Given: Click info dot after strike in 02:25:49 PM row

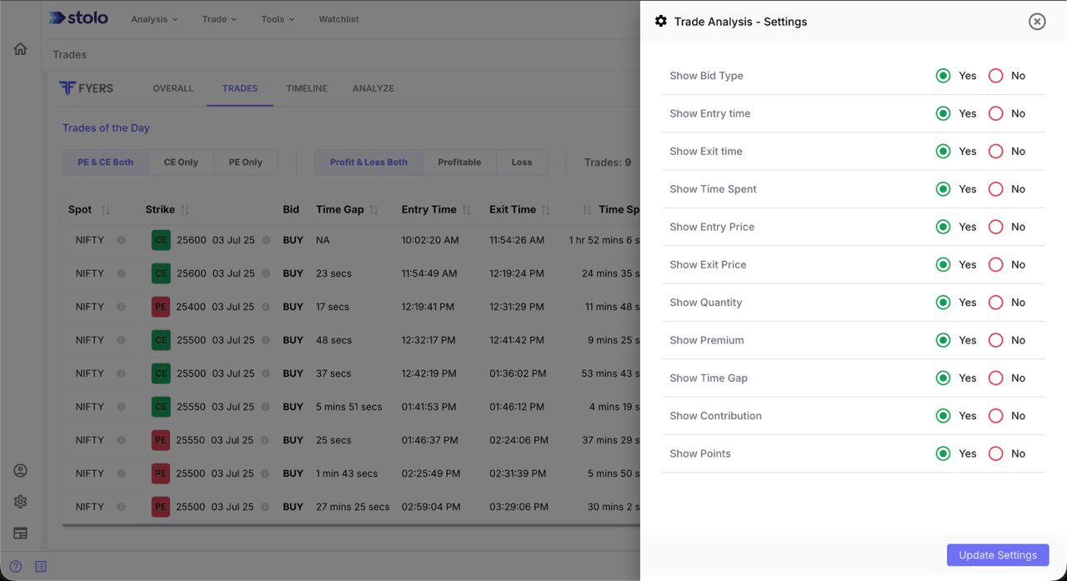Looking at the screenshot, I should coord(266,473).
